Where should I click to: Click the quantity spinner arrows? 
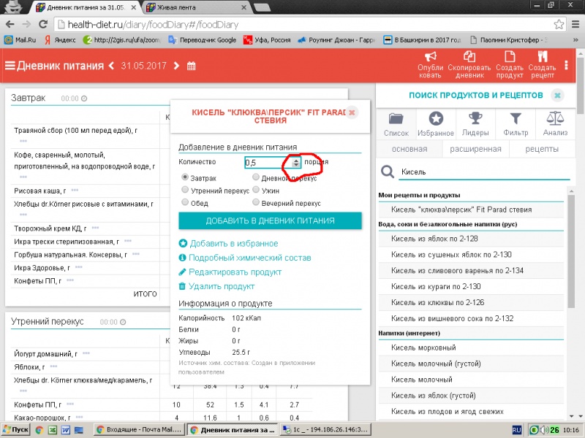(296, 162)
